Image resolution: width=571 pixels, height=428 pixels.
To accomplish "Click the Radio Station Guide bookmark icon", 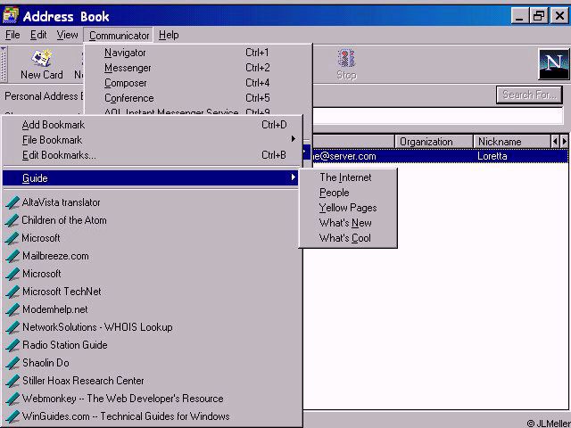I will pos(12,345).
